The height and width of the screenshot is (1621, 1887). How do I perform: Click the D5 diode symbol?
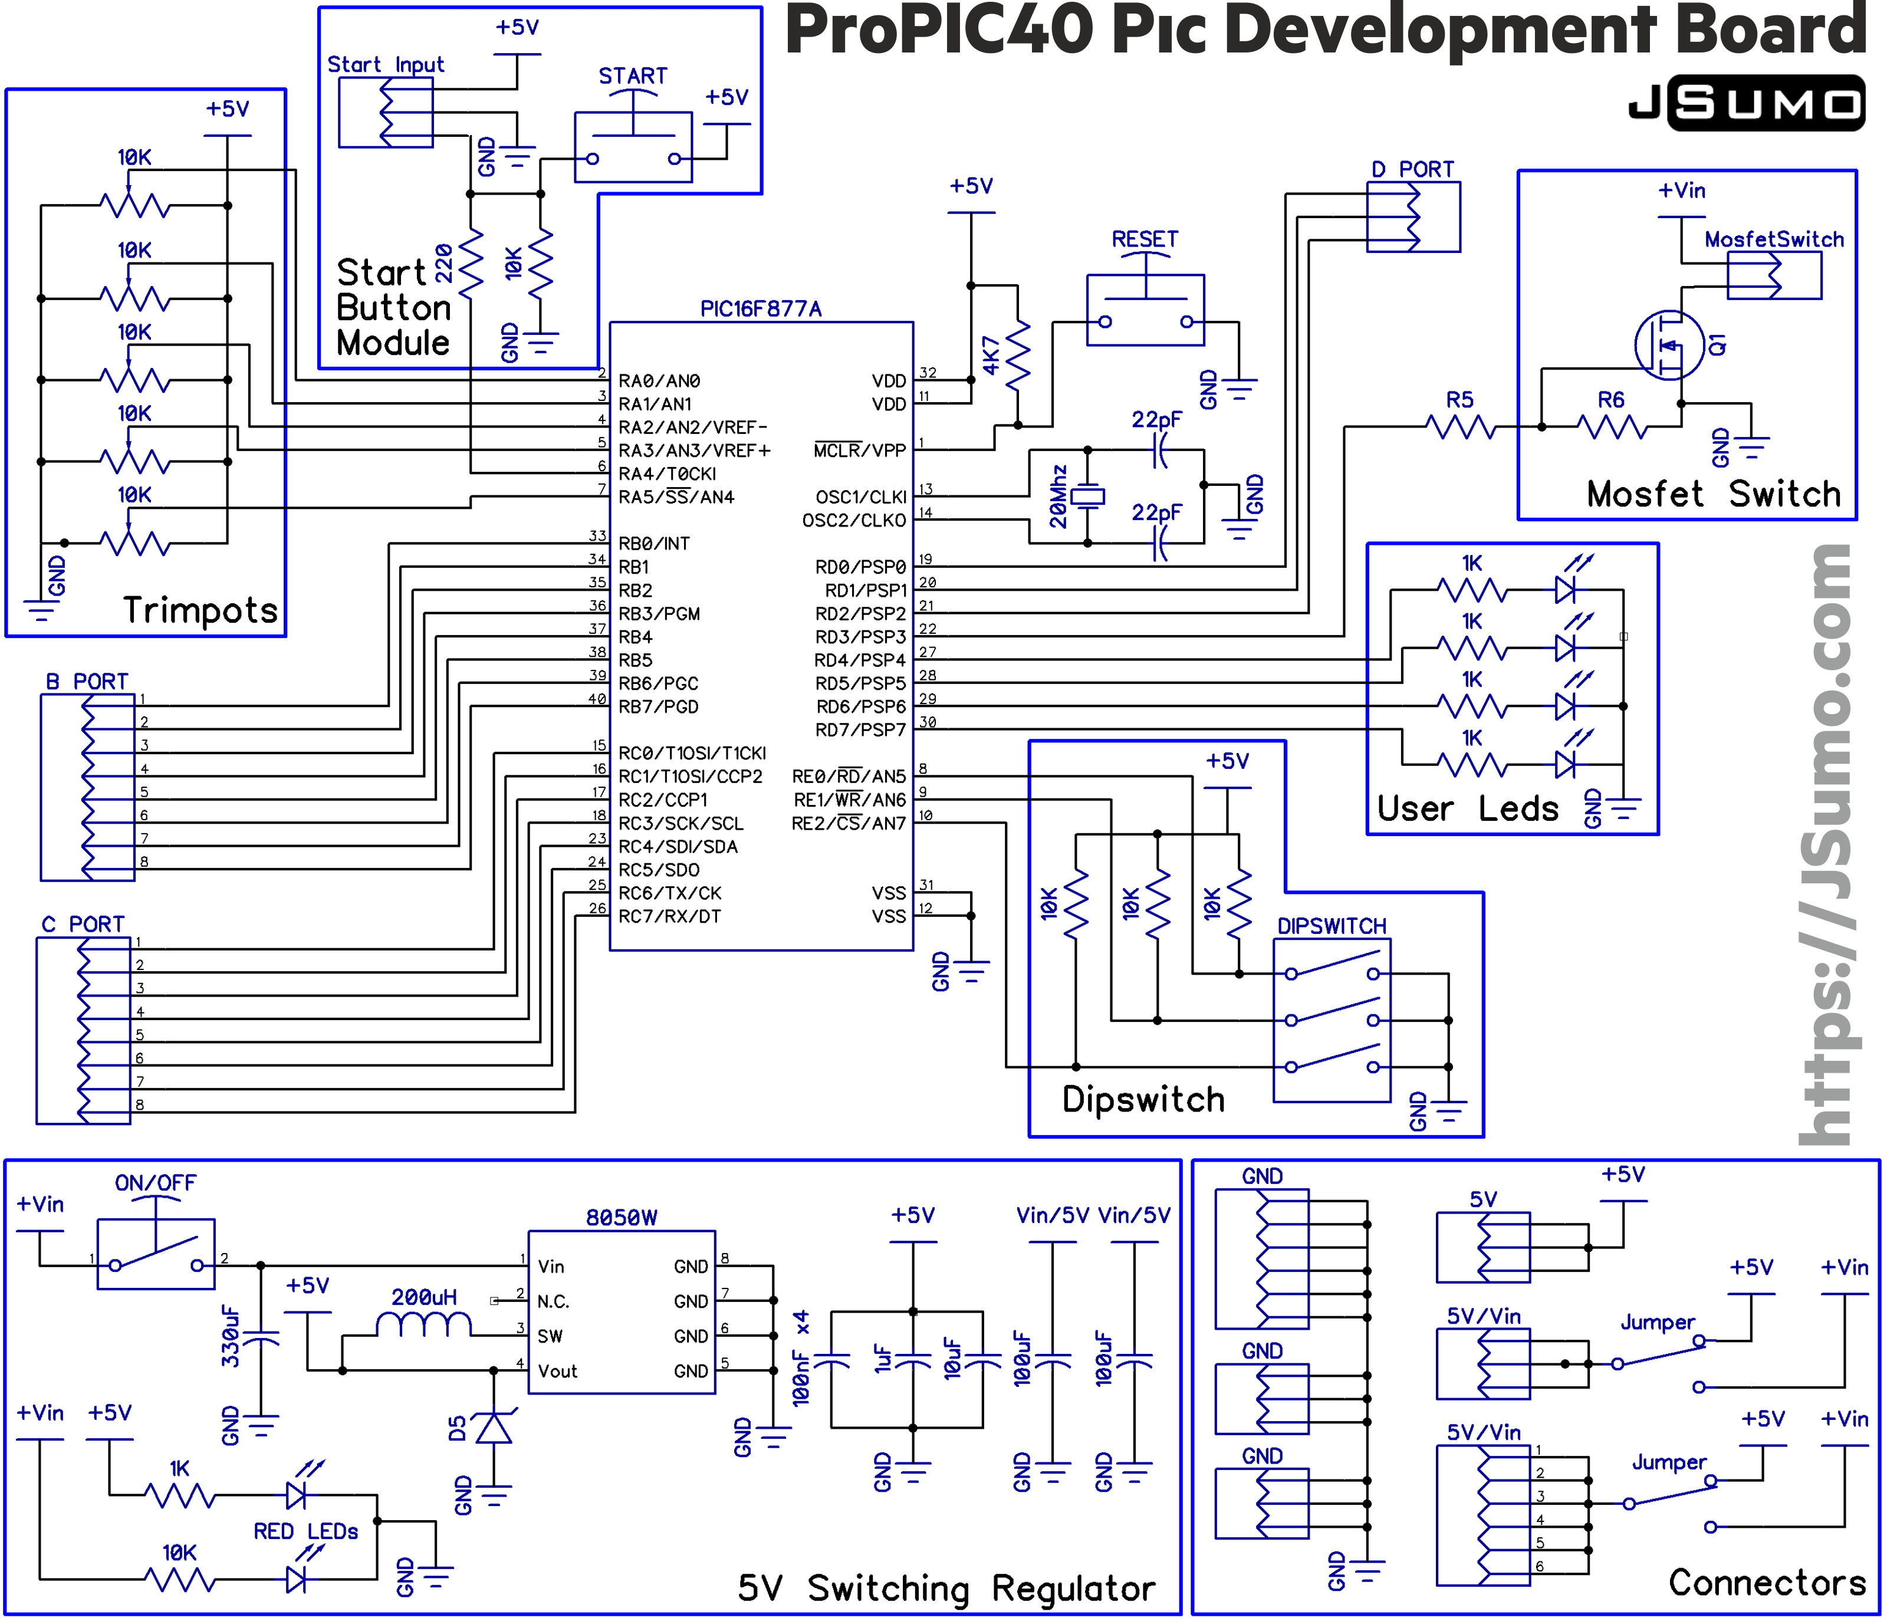point(495,1429)
